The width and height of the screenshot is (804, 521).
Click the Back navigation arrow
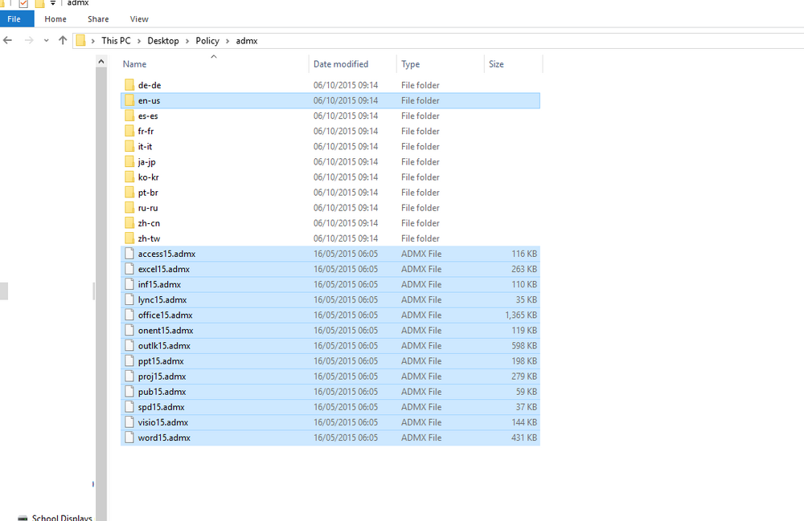(8, 40)
